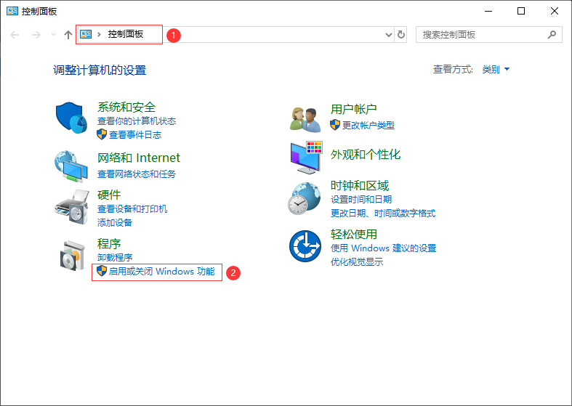Click 控制面板 in the address breadcrumb
Screen dimensions: 572x406
pos(126,34)
